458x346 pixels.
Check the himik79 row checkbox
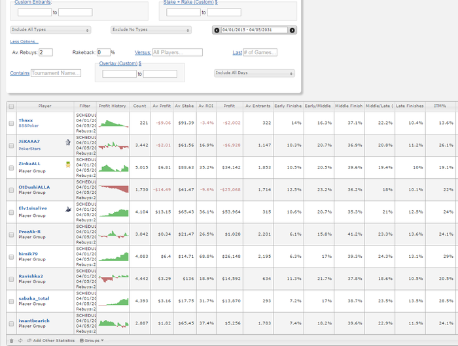[x=11, y=257]
